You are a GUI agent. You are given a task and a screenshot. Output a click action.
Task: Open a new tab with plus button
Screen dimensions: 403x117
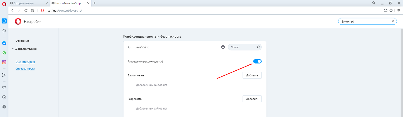94,3
